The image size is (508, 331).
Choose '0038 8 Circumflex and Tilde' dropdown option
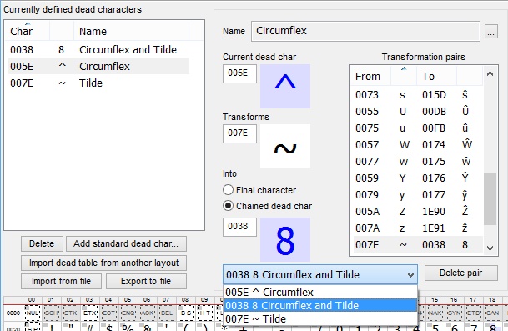[319, 305]
